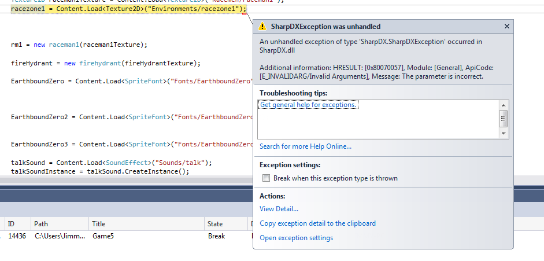
Task: Click the C:\Users\Jimm... path cell
Action: [60, 236]
